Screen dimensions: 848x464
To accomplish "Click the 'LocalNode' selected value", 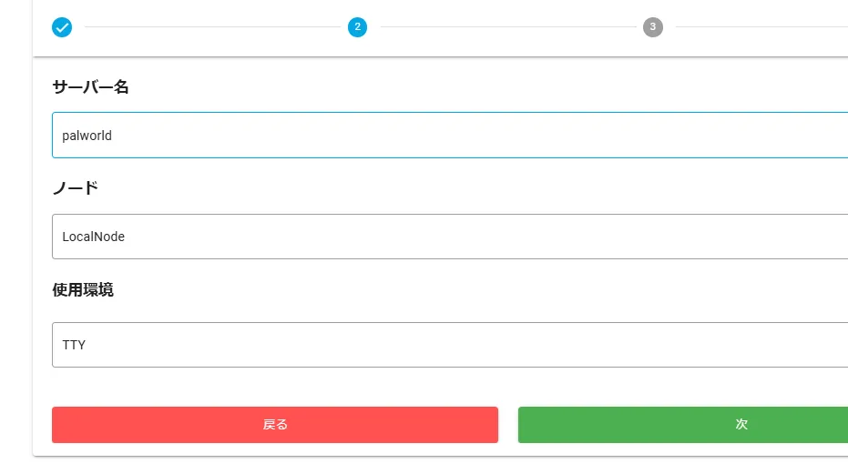I will pyautogui.click(x=94, y=237).
